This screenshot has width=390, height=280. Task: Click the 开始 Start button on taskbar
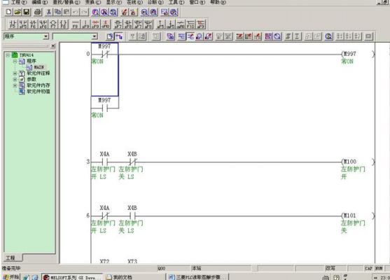coord(11,276)
